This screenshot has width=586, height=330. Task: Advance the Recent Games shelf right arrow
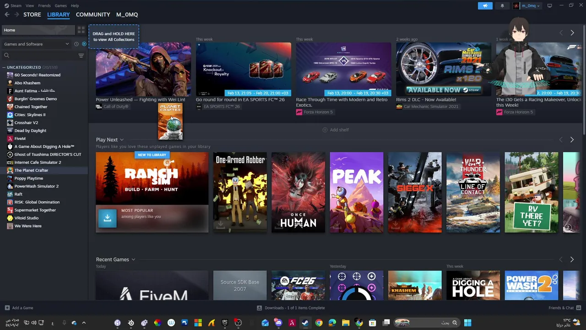(x=572, y=259)
